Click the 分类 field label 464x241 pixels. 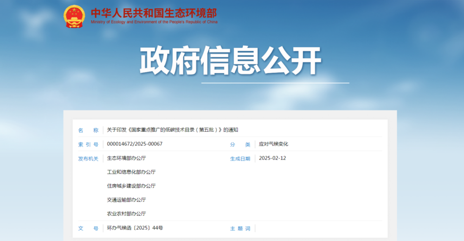(240, 144)
